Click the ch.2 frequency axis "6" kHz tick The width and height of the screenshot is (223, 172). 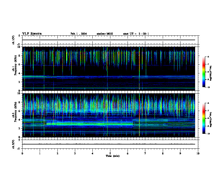point(20,111)
